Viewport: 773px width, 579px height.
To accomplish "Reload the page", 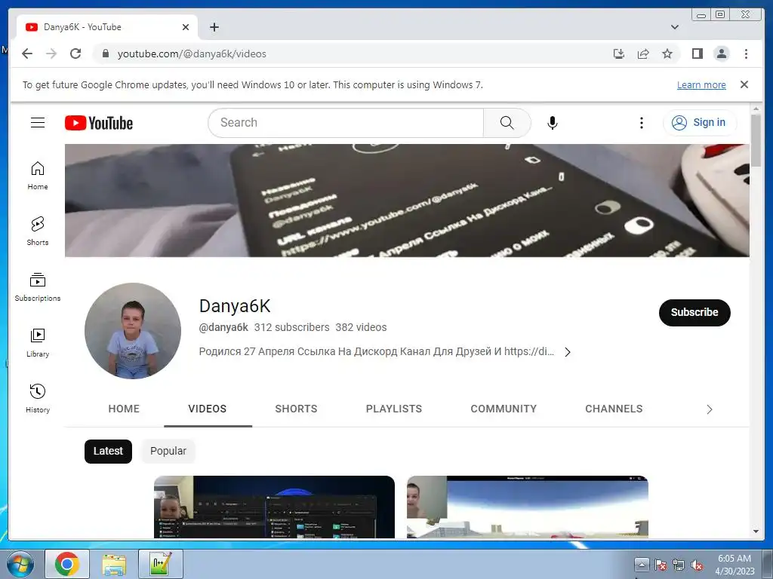I will pos(75,54).
